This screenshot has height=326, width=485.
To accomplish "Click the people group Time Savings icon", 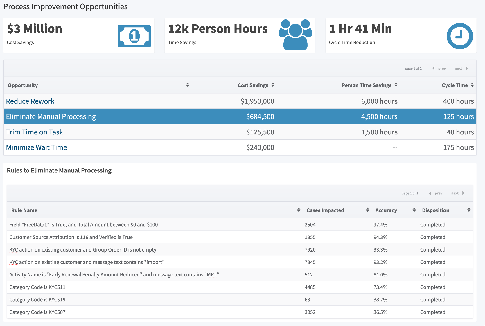I will [295, 35].
